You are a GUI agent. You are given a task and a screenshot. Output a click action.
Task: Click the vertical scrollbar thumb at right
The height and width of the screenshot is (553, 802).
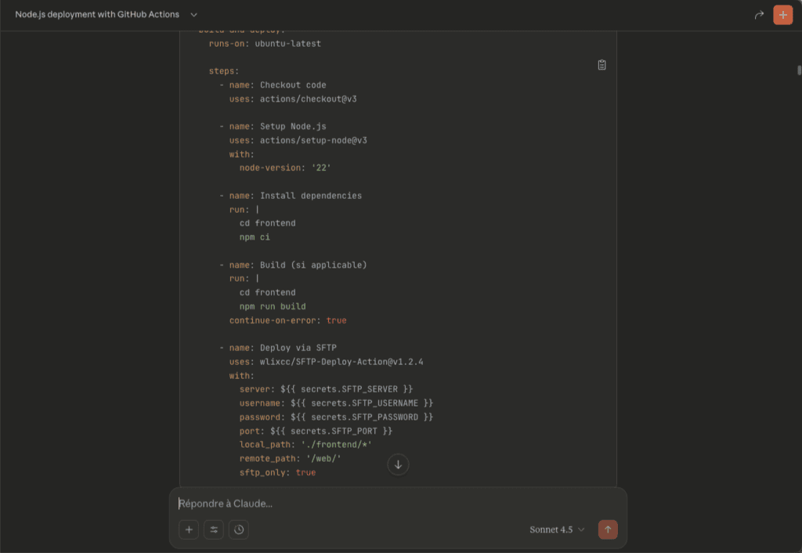pos(799,70)
